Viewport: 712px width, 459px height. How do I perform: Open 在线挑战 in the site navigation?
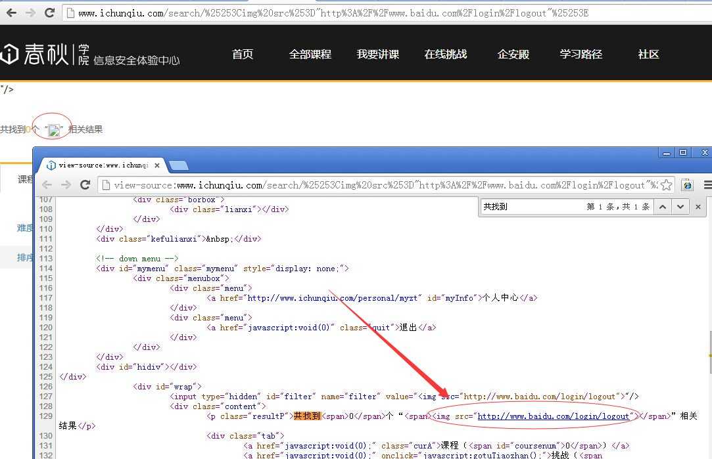click(446, 54)
